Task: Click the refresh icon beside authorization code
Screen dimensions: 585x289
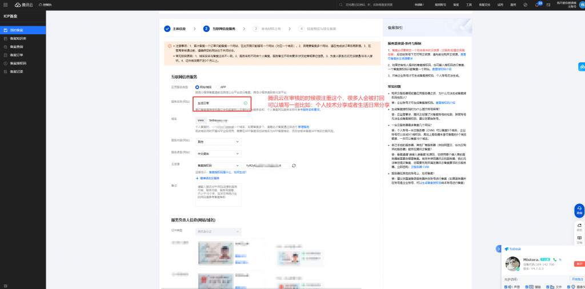Action: (x=294, y=166)
